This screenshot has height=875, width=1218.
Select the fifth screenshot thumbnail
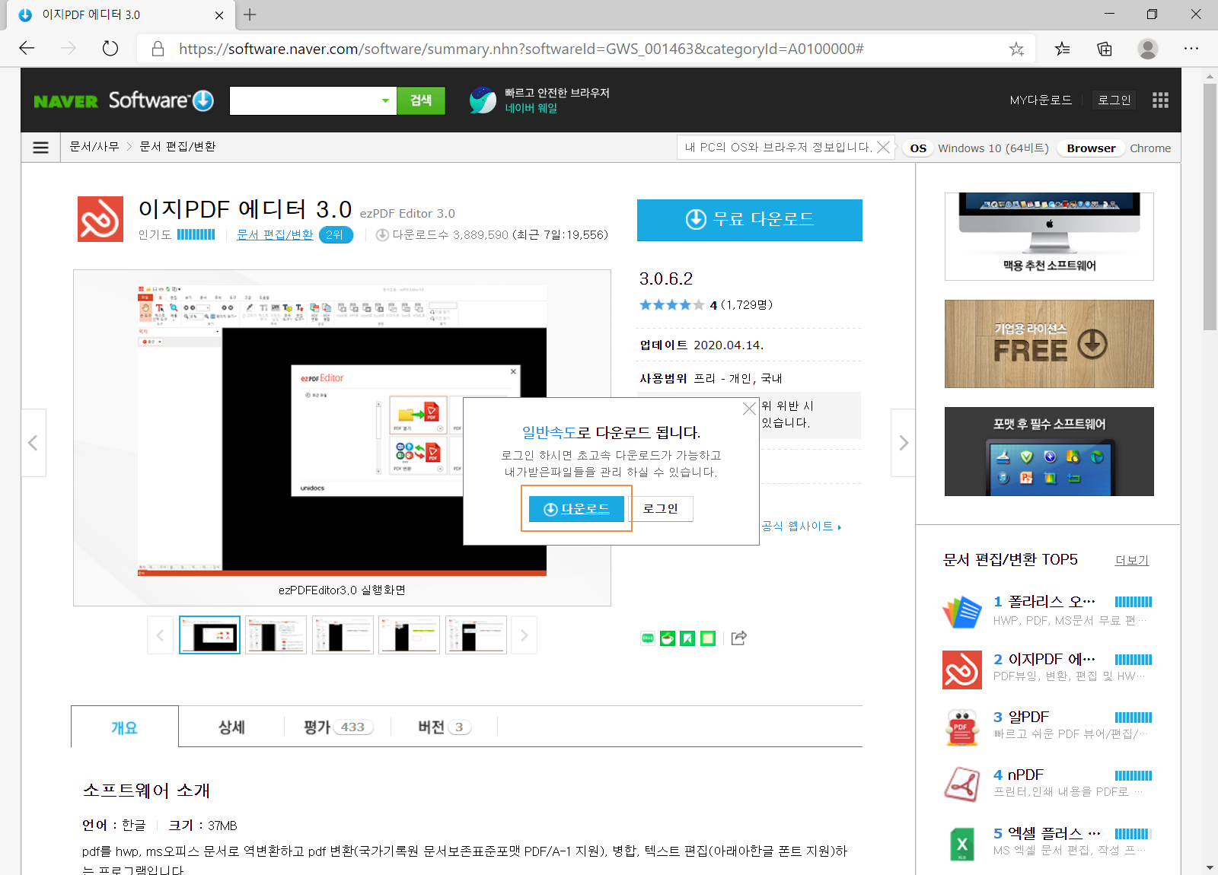pos(476,635)
